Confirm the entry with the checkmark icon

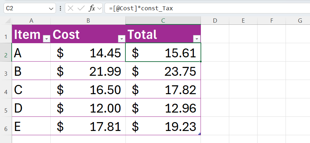click(x=81, y=8)
